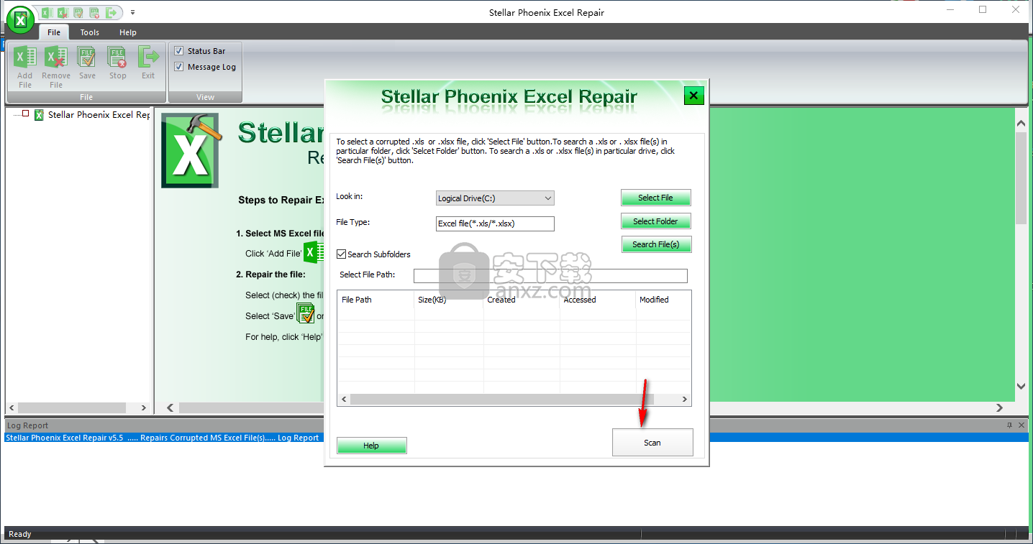Image resolution: width=1033 pixels, height=544 pixels.
Task: Click the File Path column header
Action: (x=375, y=300)
